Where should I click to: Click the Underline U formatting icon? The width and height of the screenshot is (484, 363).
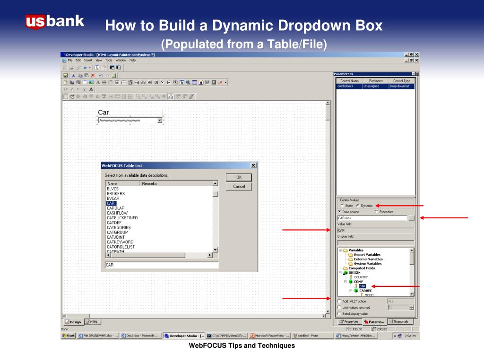pos(78,89)
